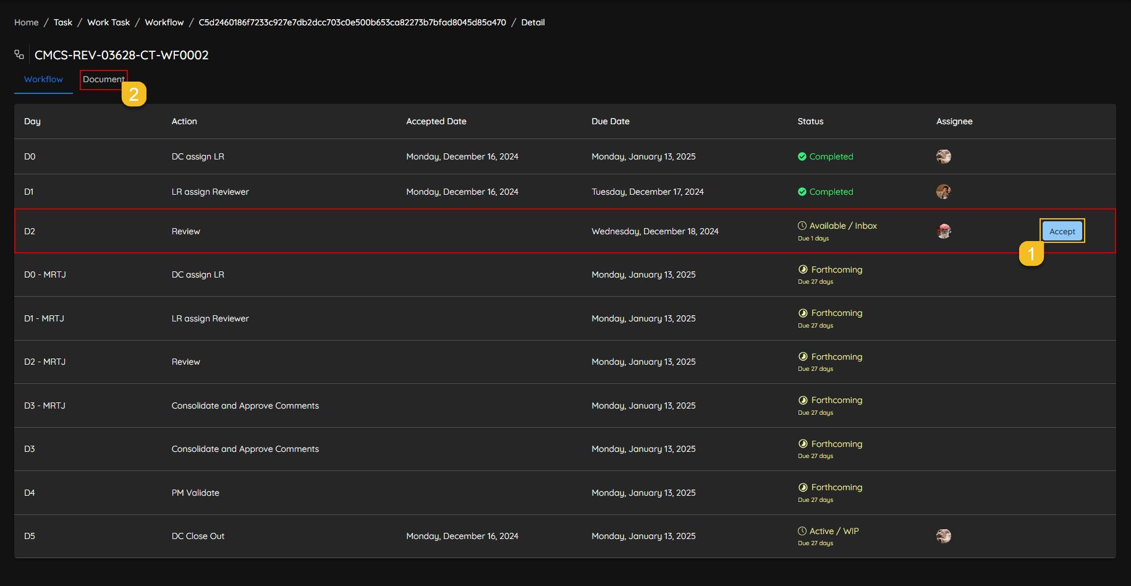Click the assignee avatar in the D5 row
1131x586 pixels.
[x=943, y=536]
